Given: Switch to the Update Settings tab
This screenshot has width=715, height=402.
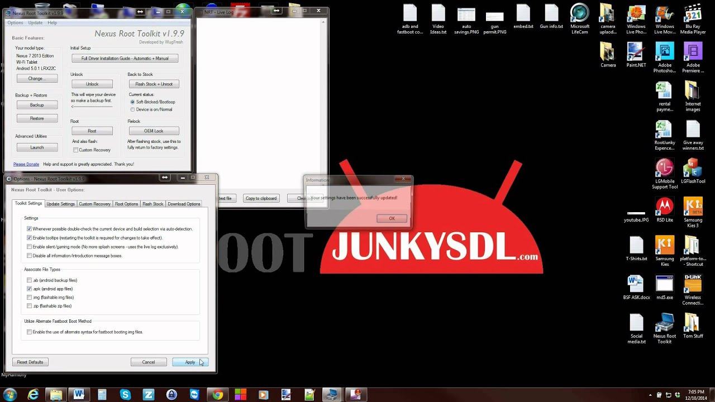Looking at the screenshot, I should [60, 204].
